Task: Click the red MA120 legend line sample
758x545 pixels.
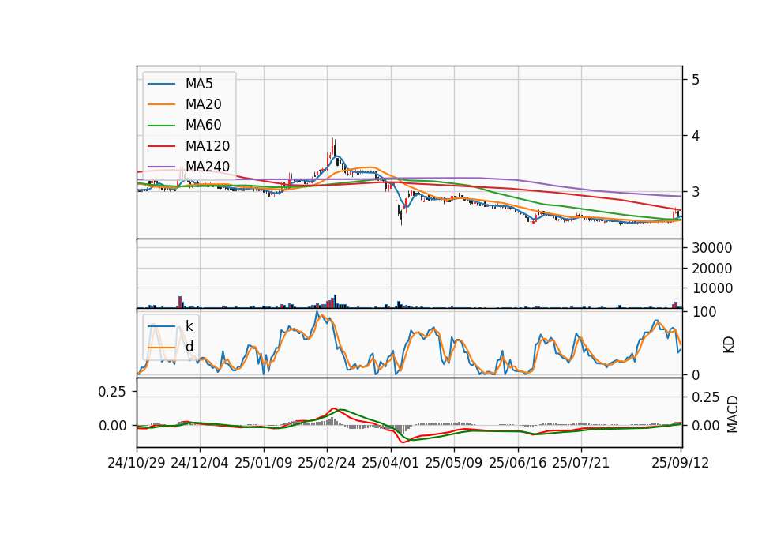Action: (x=161, y=147)
